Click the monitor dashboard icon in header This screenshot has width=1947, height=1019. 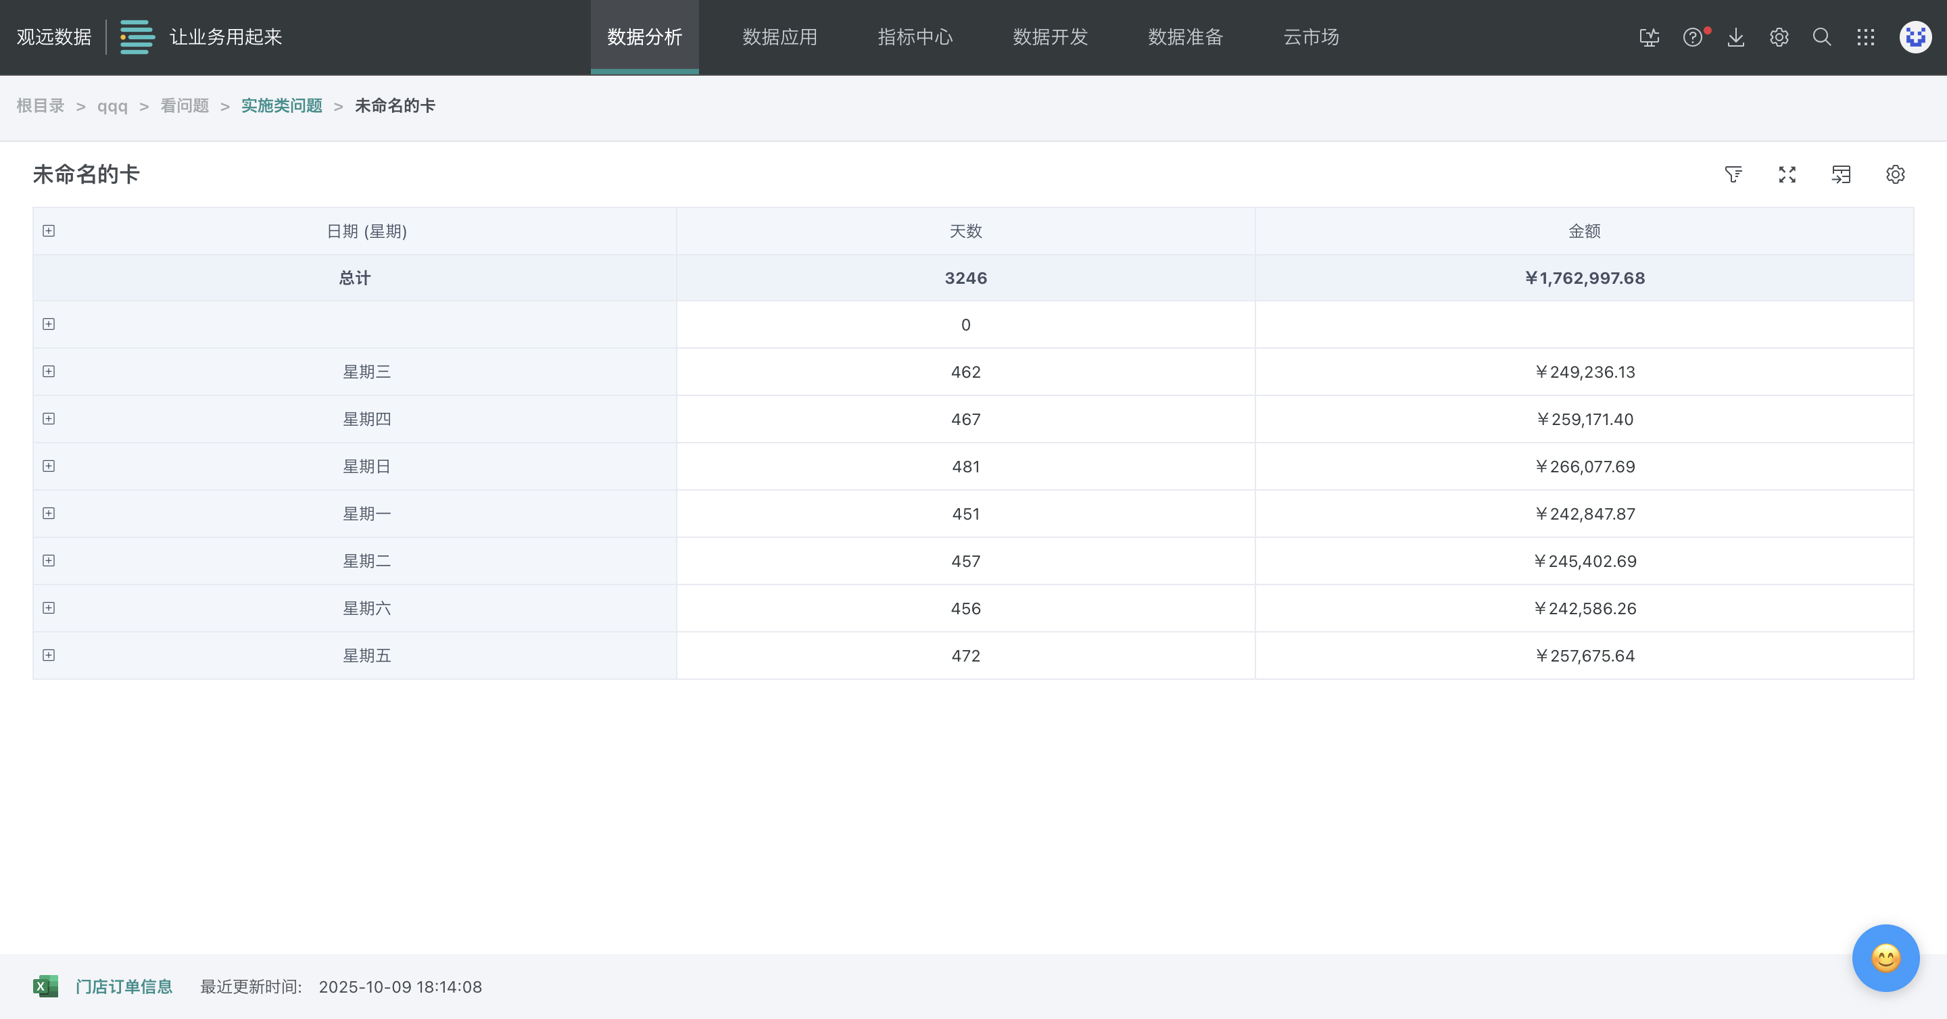(1650, 37)
